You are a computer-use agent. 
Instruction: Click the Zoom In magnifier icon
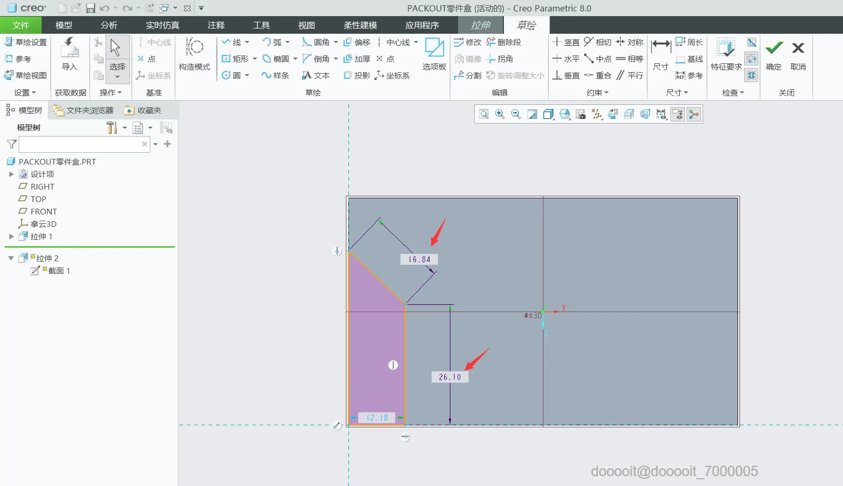pos(500,114)
